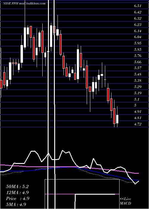The image size is (149, 209).
Task: Click the 4.91 price axis label
Action: tap(138, 112)
